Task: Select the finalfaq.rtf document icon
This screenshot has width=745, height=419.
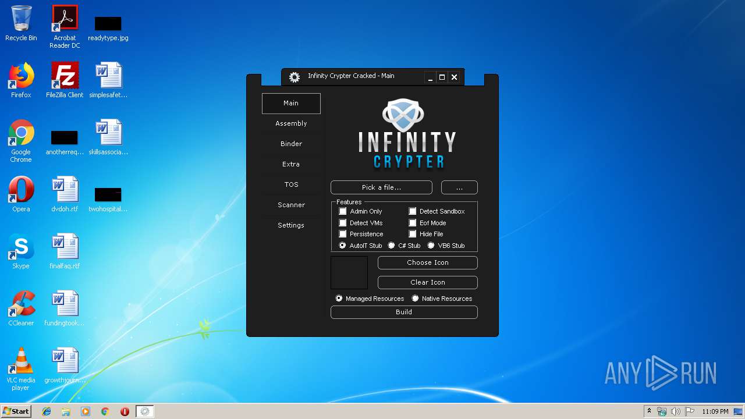Action: pos(65,251)
